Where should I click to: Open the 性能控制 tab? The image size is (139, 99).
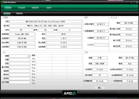pyautogui.click(x=35, y=8)
